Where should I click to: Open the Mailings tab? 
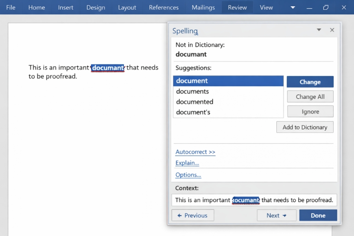tap(203, 7)
